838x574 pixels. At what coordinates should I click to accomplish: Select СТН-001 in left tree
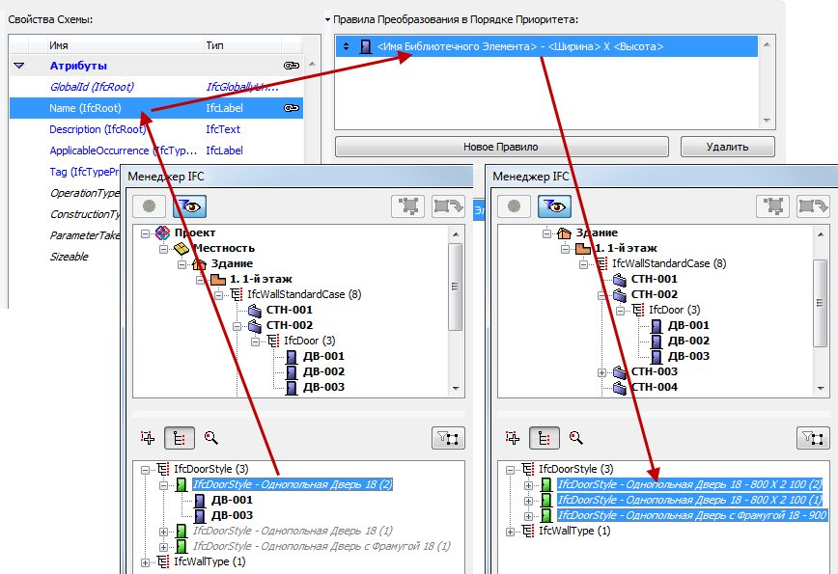click(289, 311)
